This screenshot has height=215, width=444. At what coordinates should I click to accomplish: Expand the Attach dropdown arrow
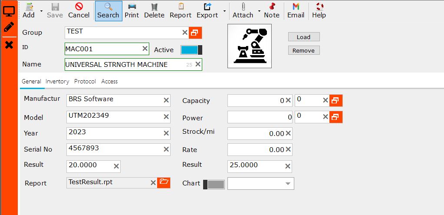(x=259, y=11)
